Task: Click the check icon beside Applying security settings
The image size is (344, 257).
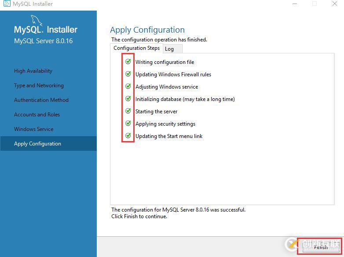Action: (x=128, y=123)
